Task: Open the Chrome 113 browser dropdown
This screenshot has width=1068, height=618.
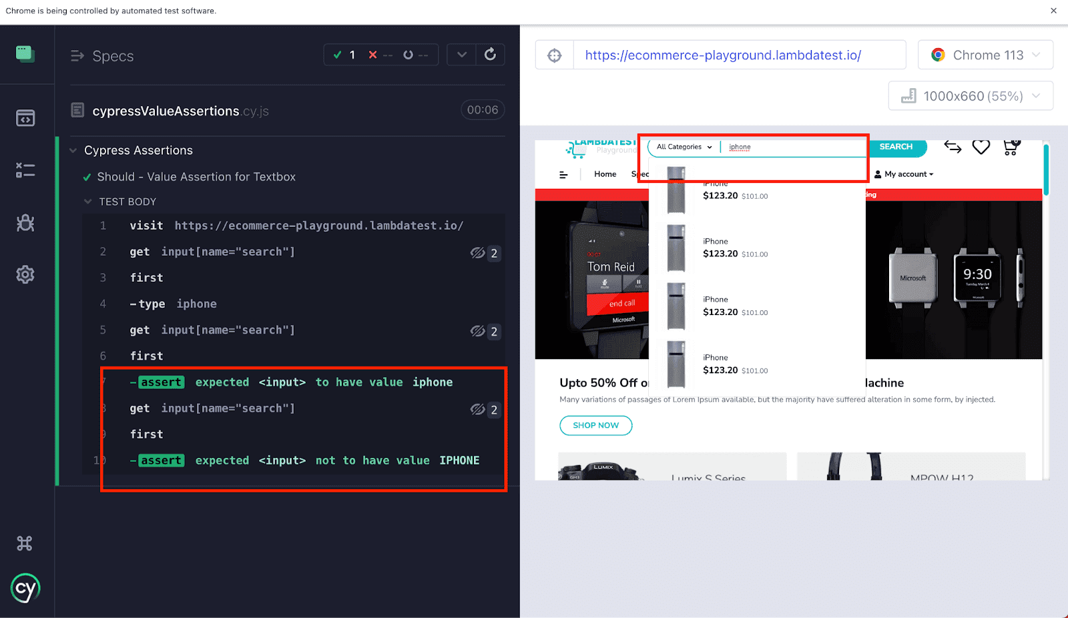Action: [985, 55]
